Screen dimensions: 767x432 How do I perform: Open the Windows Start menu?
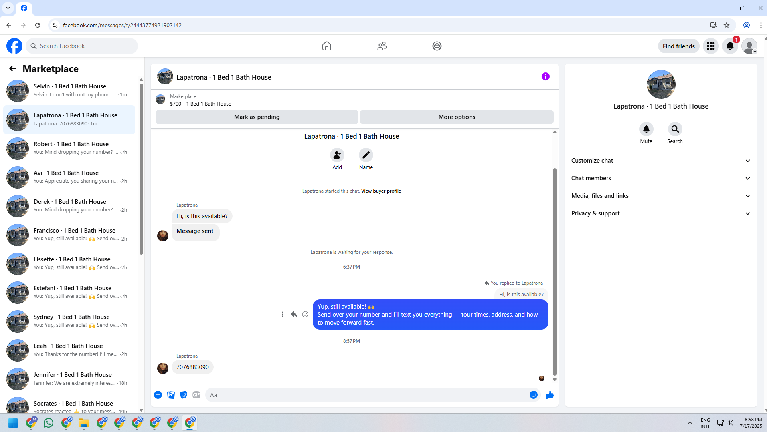13,423
